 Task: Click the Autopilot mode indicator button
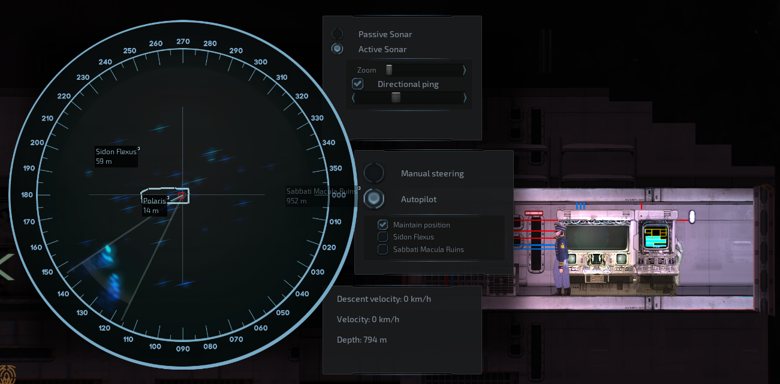click(x=374, y=199)
